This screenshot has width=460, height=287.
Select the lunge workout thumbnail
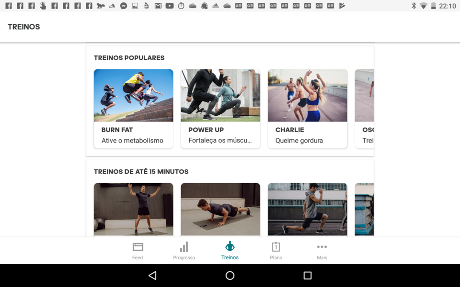point(307,209)
